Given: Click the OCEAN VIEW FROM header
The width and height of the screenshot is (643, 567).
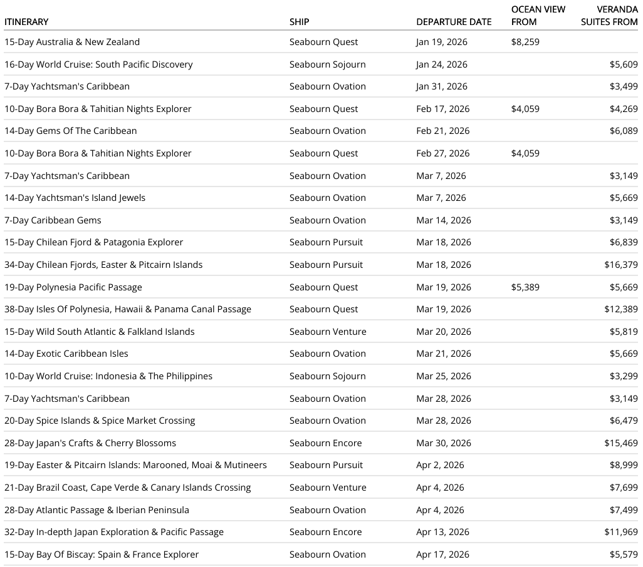Looking at the screenshot, I should (538, 16).
